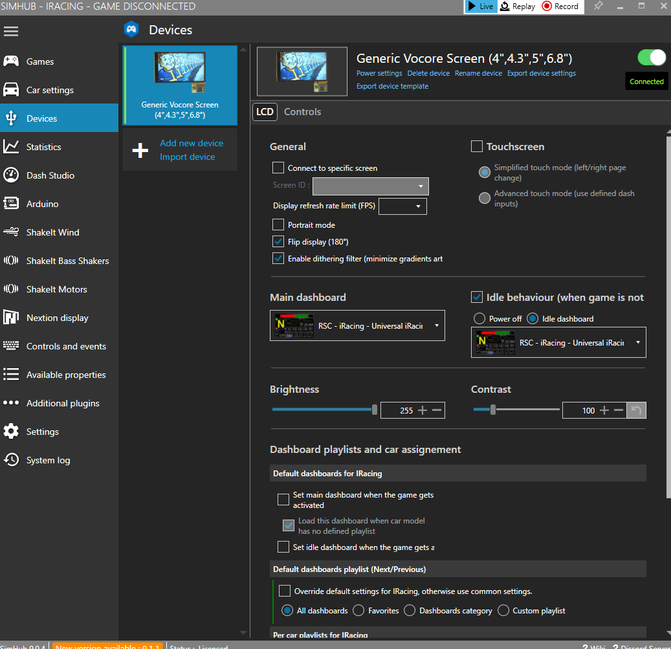Click the Power settings link
The image size is (671, 649).
(x=379, y=73)
